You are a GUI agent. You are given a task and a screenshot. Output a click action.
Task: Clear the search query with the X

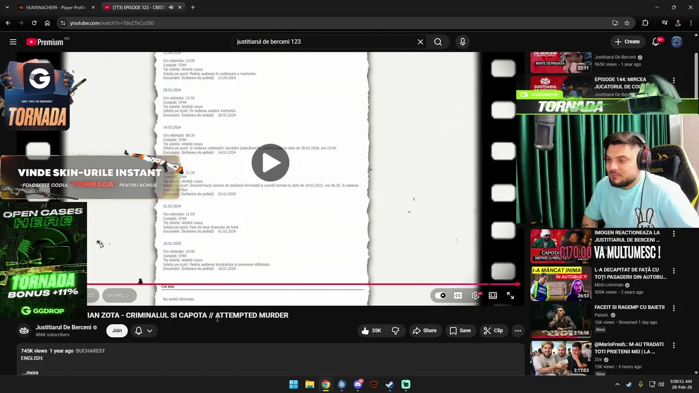pyautogui.click(x=420, y=41)
